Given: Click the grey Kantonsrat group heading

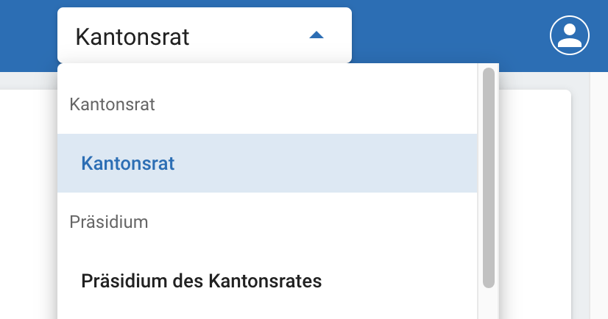Looking at the screenshot, I should pyautogui.click(x=112, y=104).
